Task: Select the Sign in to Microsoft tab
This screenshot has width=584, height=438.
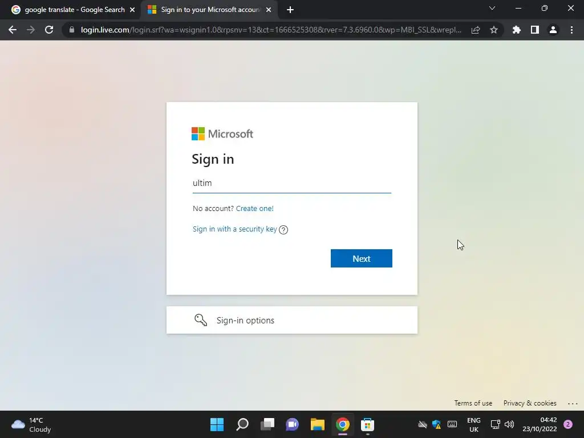Action: (x=210, y=10)
